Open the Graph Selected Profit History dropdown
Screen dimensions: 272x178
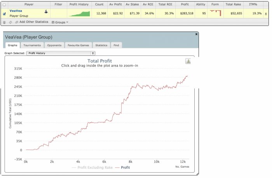[61, 53]
